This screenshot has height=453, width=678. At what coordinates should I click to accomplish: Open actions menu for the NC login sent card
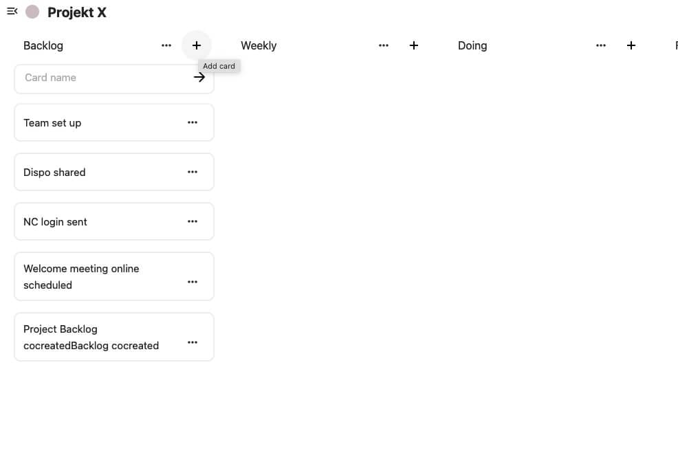pos(193,221)
